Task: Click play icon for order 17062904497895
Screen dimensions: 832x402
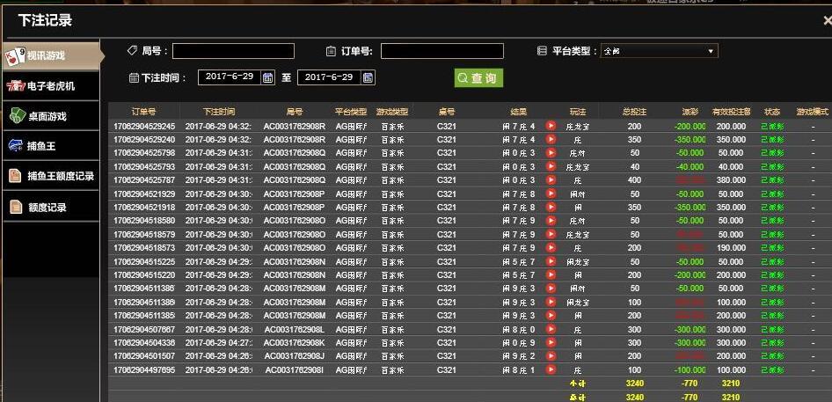Action: click(x=551, y=370)
